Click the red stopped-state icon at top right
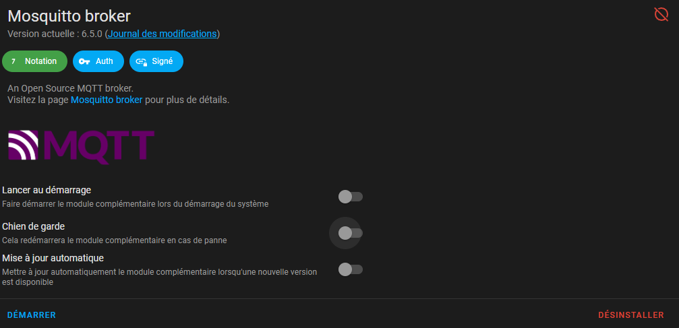679x328 pixels. click(x=661, y=14)
